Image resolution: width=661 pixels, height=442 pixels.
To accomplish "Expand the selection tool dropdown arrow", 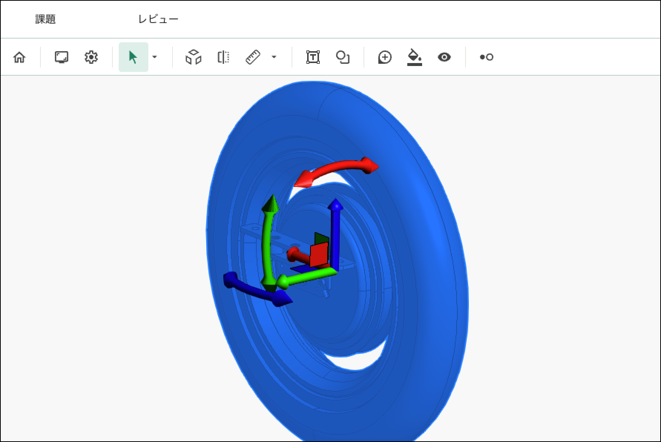I will tap(155, 57).
